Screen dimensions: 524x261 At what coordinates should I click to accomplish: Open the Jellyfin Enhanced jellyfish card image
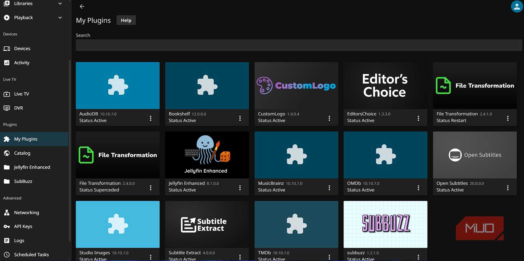(207, 155)
